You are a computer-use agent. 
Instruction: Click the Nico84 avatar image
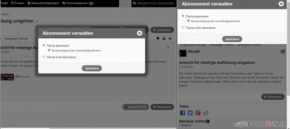click(183, 53)
